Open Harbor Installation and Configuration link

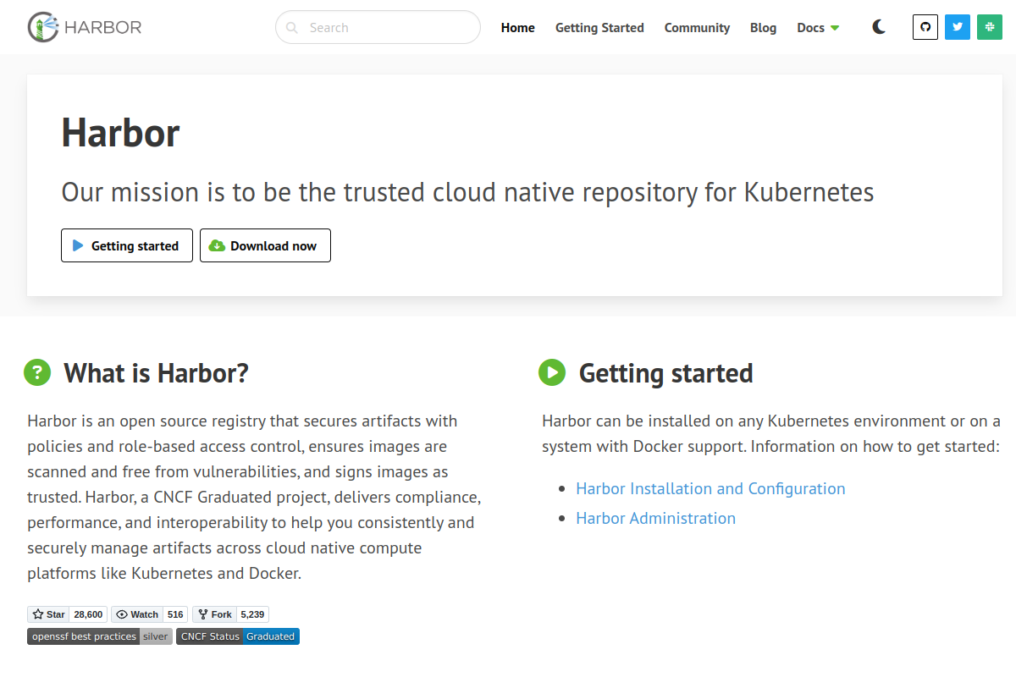[x=710, y=488]
